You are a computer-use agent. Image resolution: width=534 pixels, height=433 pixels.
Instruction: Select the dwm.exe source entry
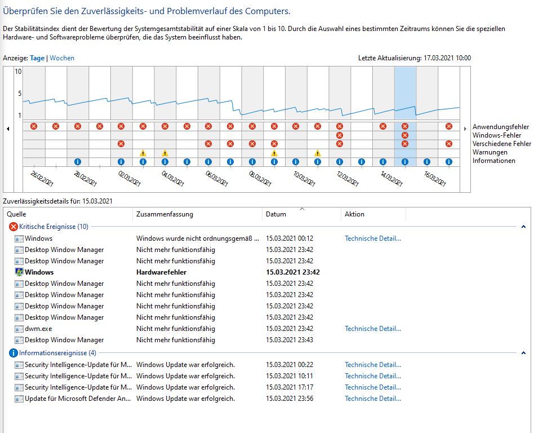[x=38, y=329]
